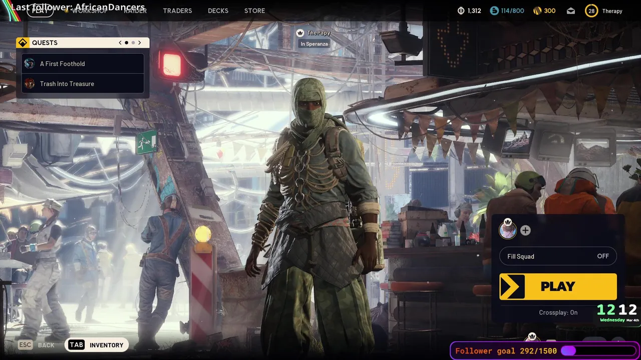
Task: Add a squad member with plus icon
Action: (525, 230)
